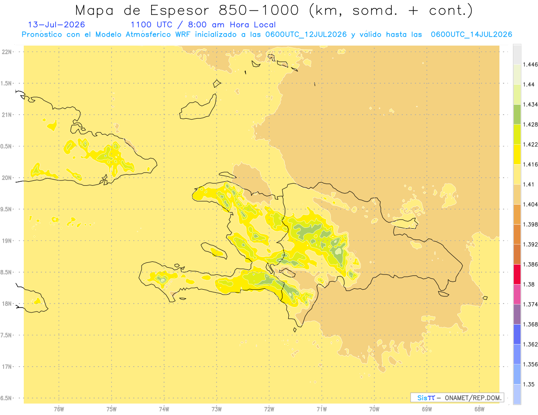Click the '1100 UTC / 8:00 am Hora Local' label
The height and width of the screenshot is (415, 538).
click(x=203, y=25)
